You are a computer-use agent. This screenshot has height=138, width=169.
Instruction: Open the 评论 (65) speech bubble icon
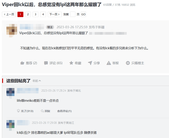pyautogui.click(x=46, y=63)
